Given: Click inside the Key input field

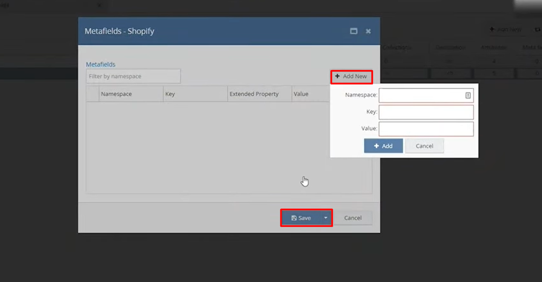Looking at the screenshot, I should point(426,112).
